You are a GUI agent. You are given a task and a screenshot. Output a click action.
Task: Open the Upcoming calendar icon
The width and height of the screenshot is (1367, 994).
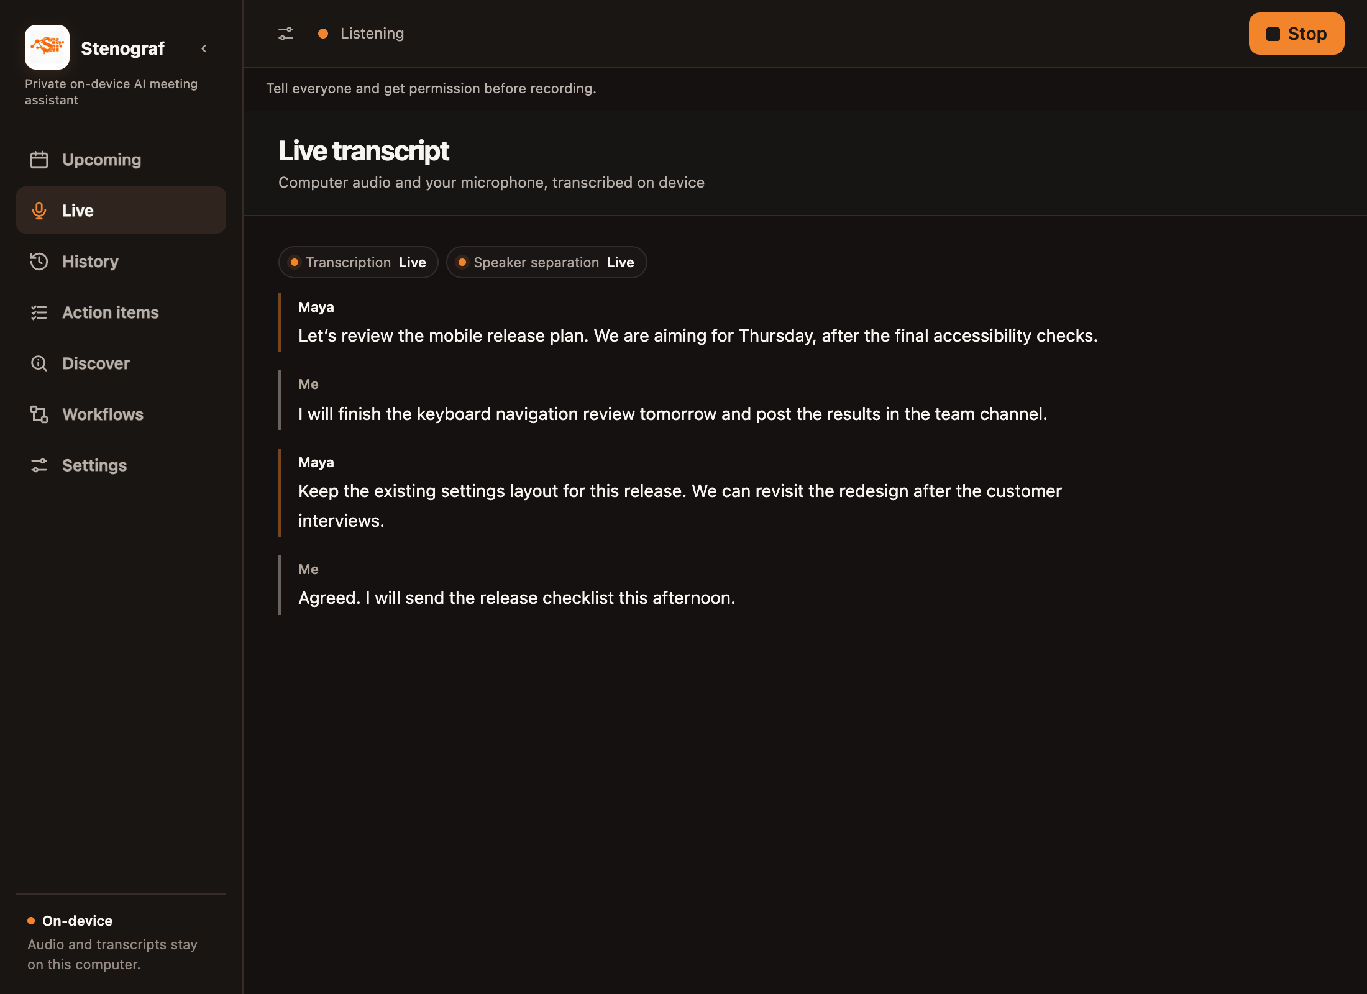pos(39,160)
